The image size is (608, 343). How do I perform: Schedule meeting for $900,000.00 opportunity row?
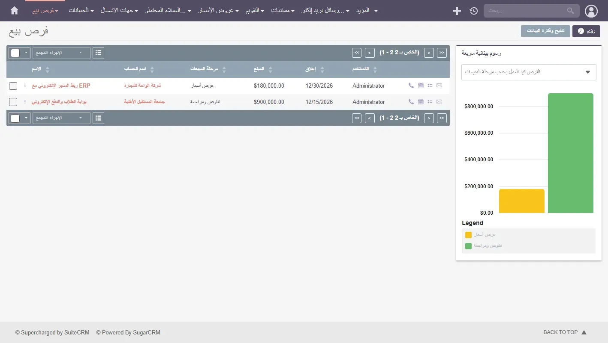click(421, 102)
